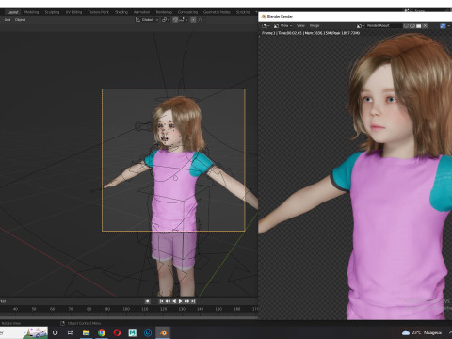Click frame 100 on the timeline ruler

(x=126, y=309)
